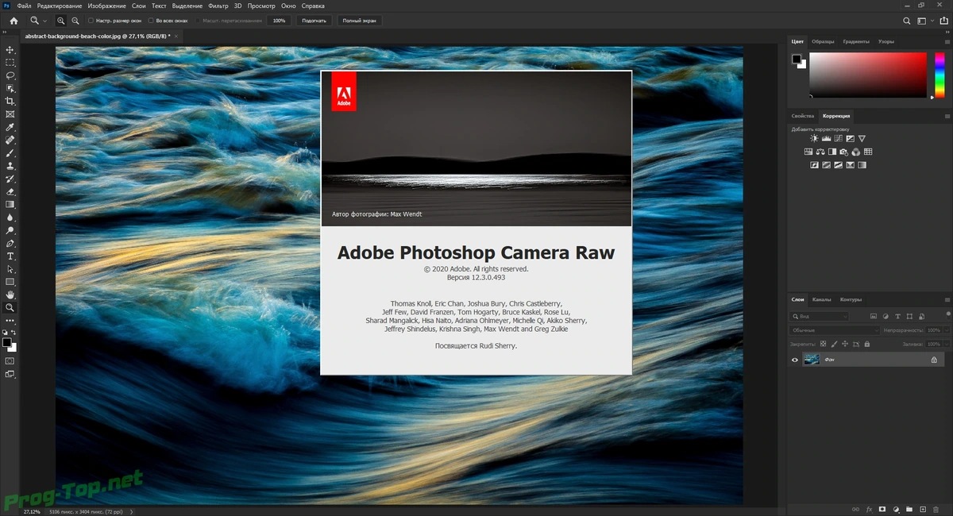Click the 'Подогнать' button
The image size is (953, 516).
click(x=314, y=21)
